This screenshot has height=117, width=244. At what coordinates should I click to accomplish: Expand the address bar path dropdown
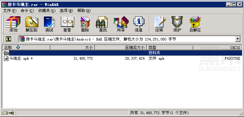pyautogui.click(x=237, y=39)
